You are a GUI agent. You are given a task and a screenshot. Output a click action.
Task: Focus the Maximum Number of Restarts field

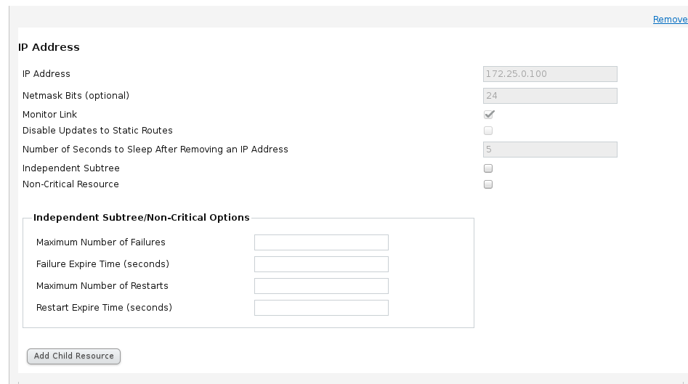321,286
